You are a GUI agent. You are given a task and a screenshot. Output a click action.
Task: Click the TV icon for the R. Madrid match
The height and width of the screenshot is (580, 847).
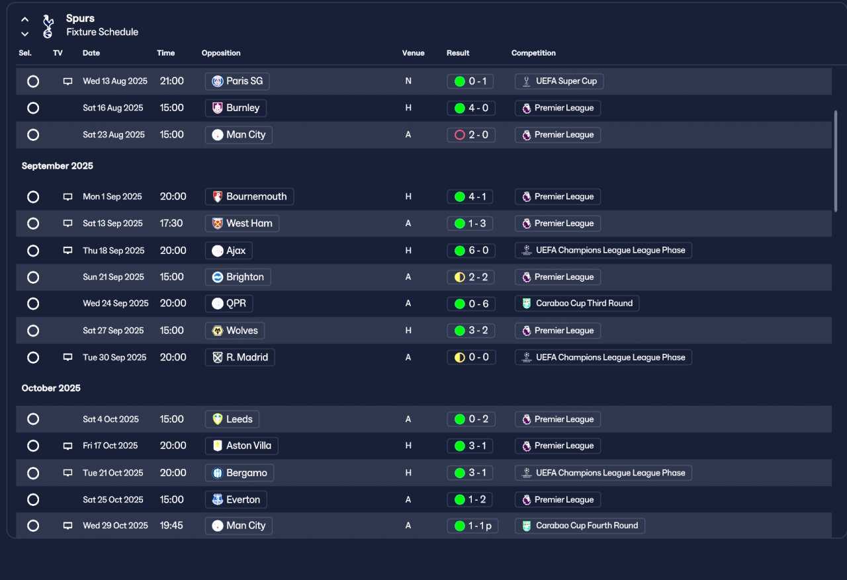[67, 358]
